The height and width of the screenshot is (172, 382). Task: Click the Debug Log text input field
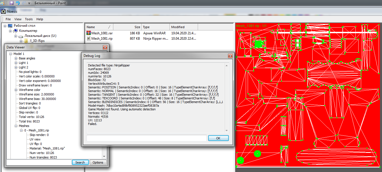coord(146,138)
